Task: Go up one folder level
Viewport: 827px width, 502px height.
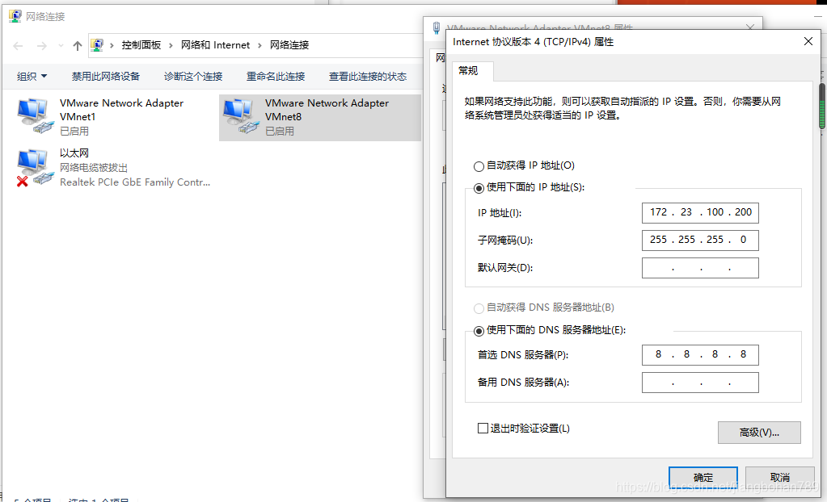Action: (x=78, y=46)
